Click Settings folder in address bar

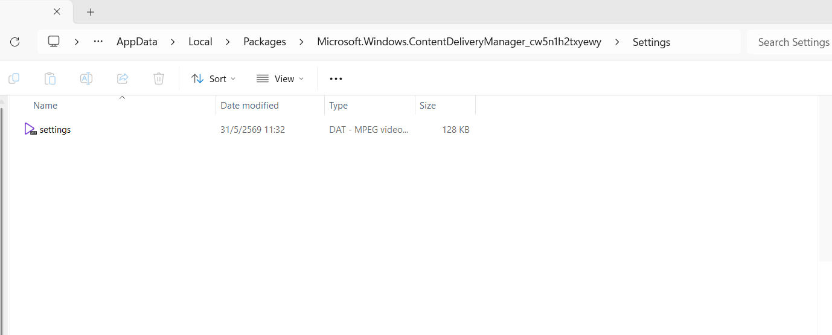point(651,42)
